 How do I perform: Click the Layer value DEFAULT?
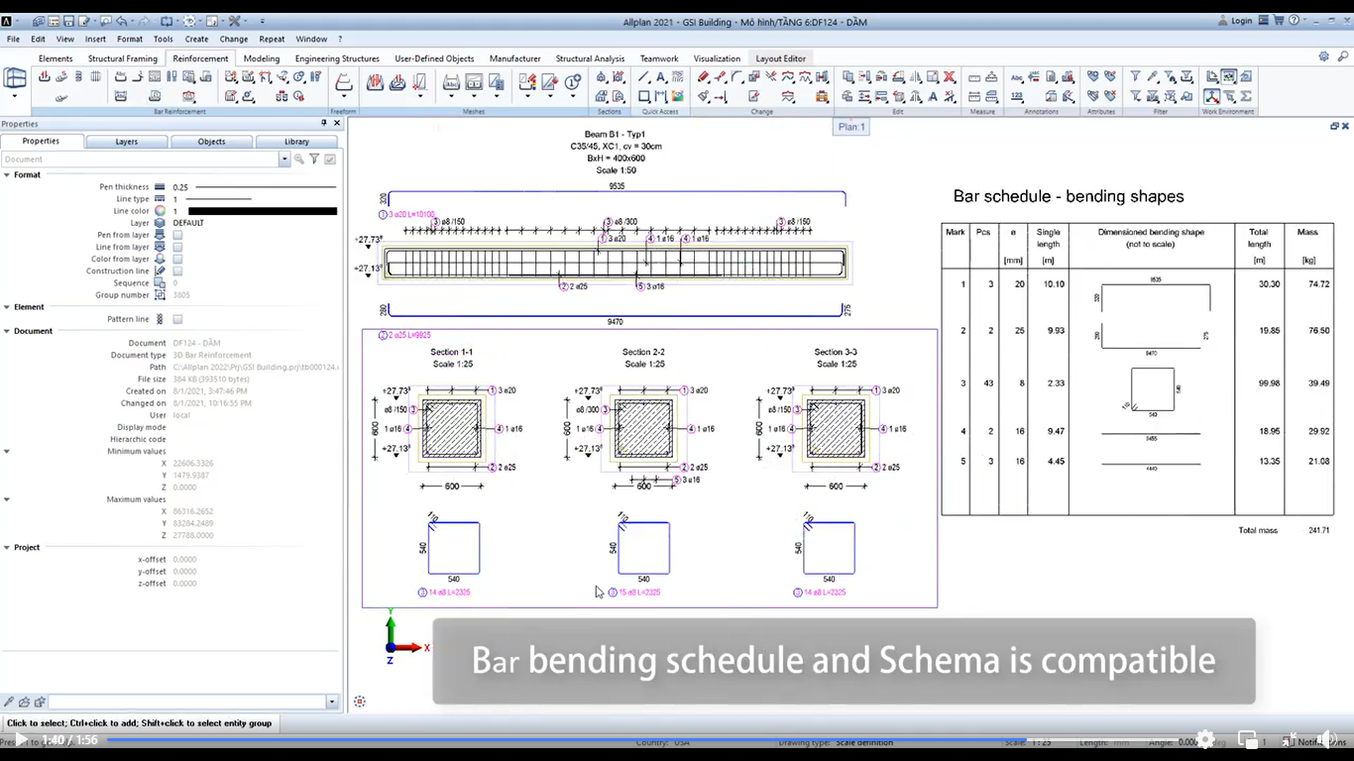pos(188,223)
